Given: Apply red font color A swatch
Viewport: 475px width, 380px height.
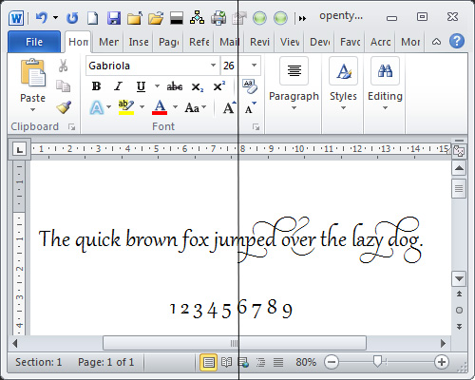Looking at the screenshot, I should pos(160,107).
